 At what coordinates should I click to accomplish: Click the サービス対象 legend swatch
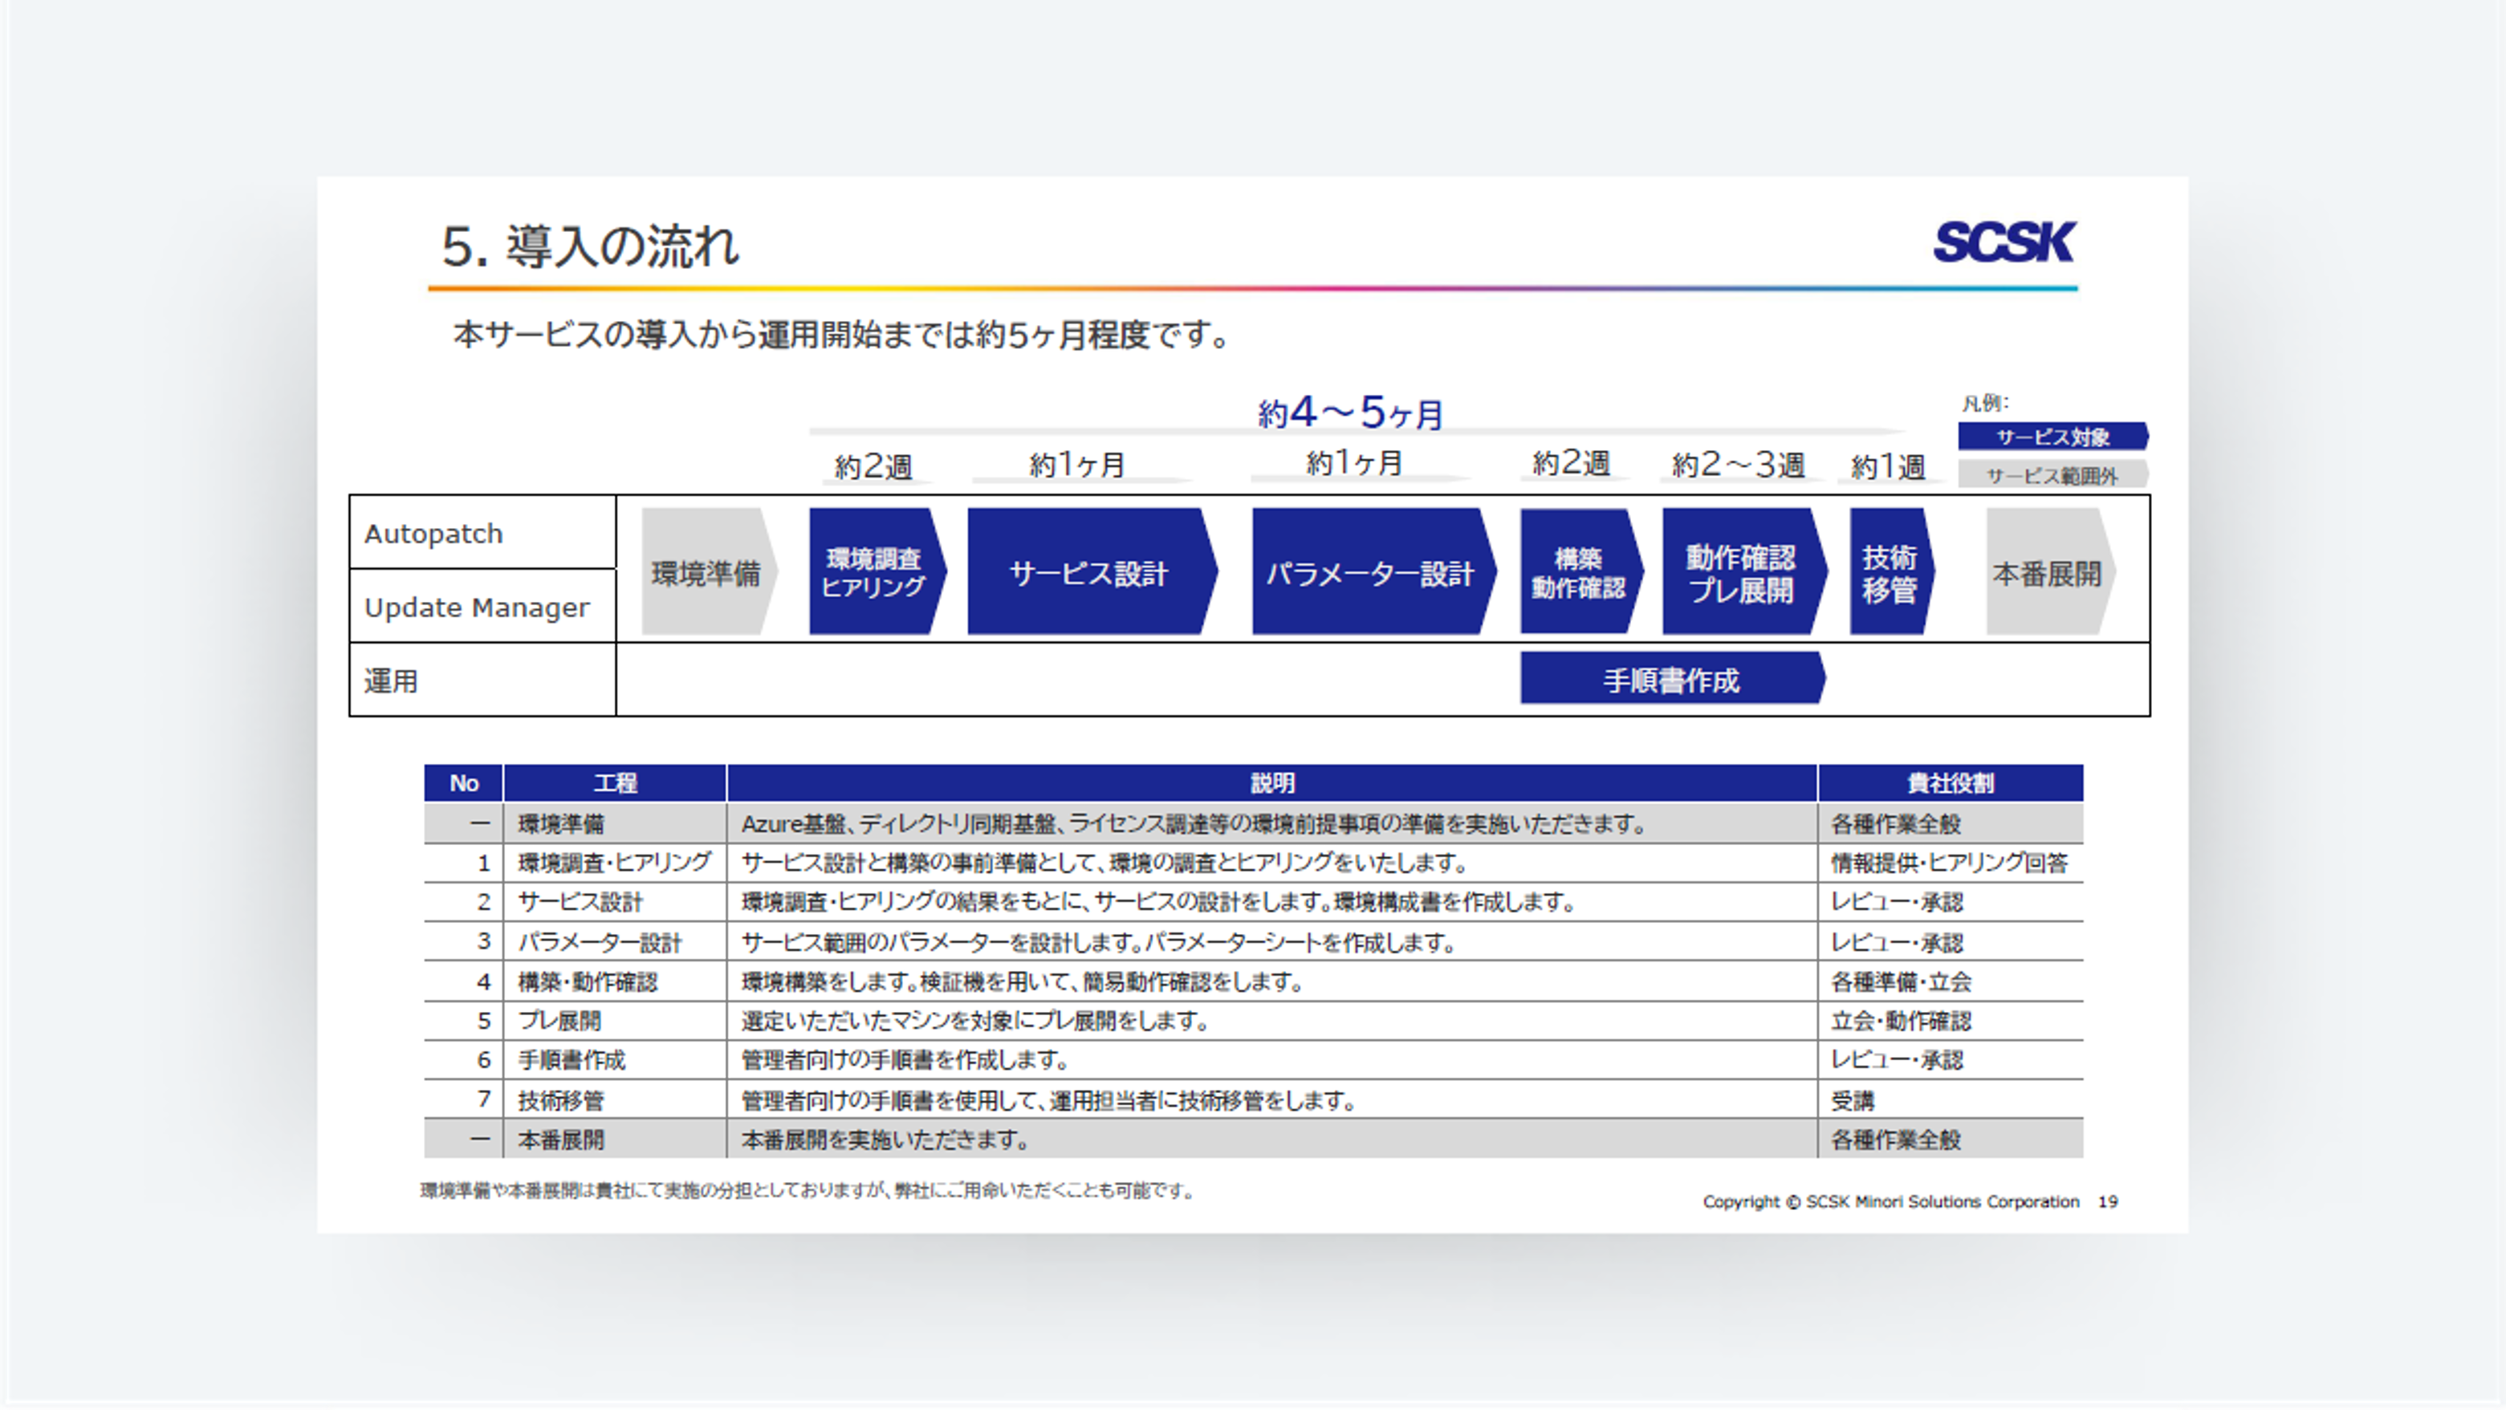pos(2052,437)
